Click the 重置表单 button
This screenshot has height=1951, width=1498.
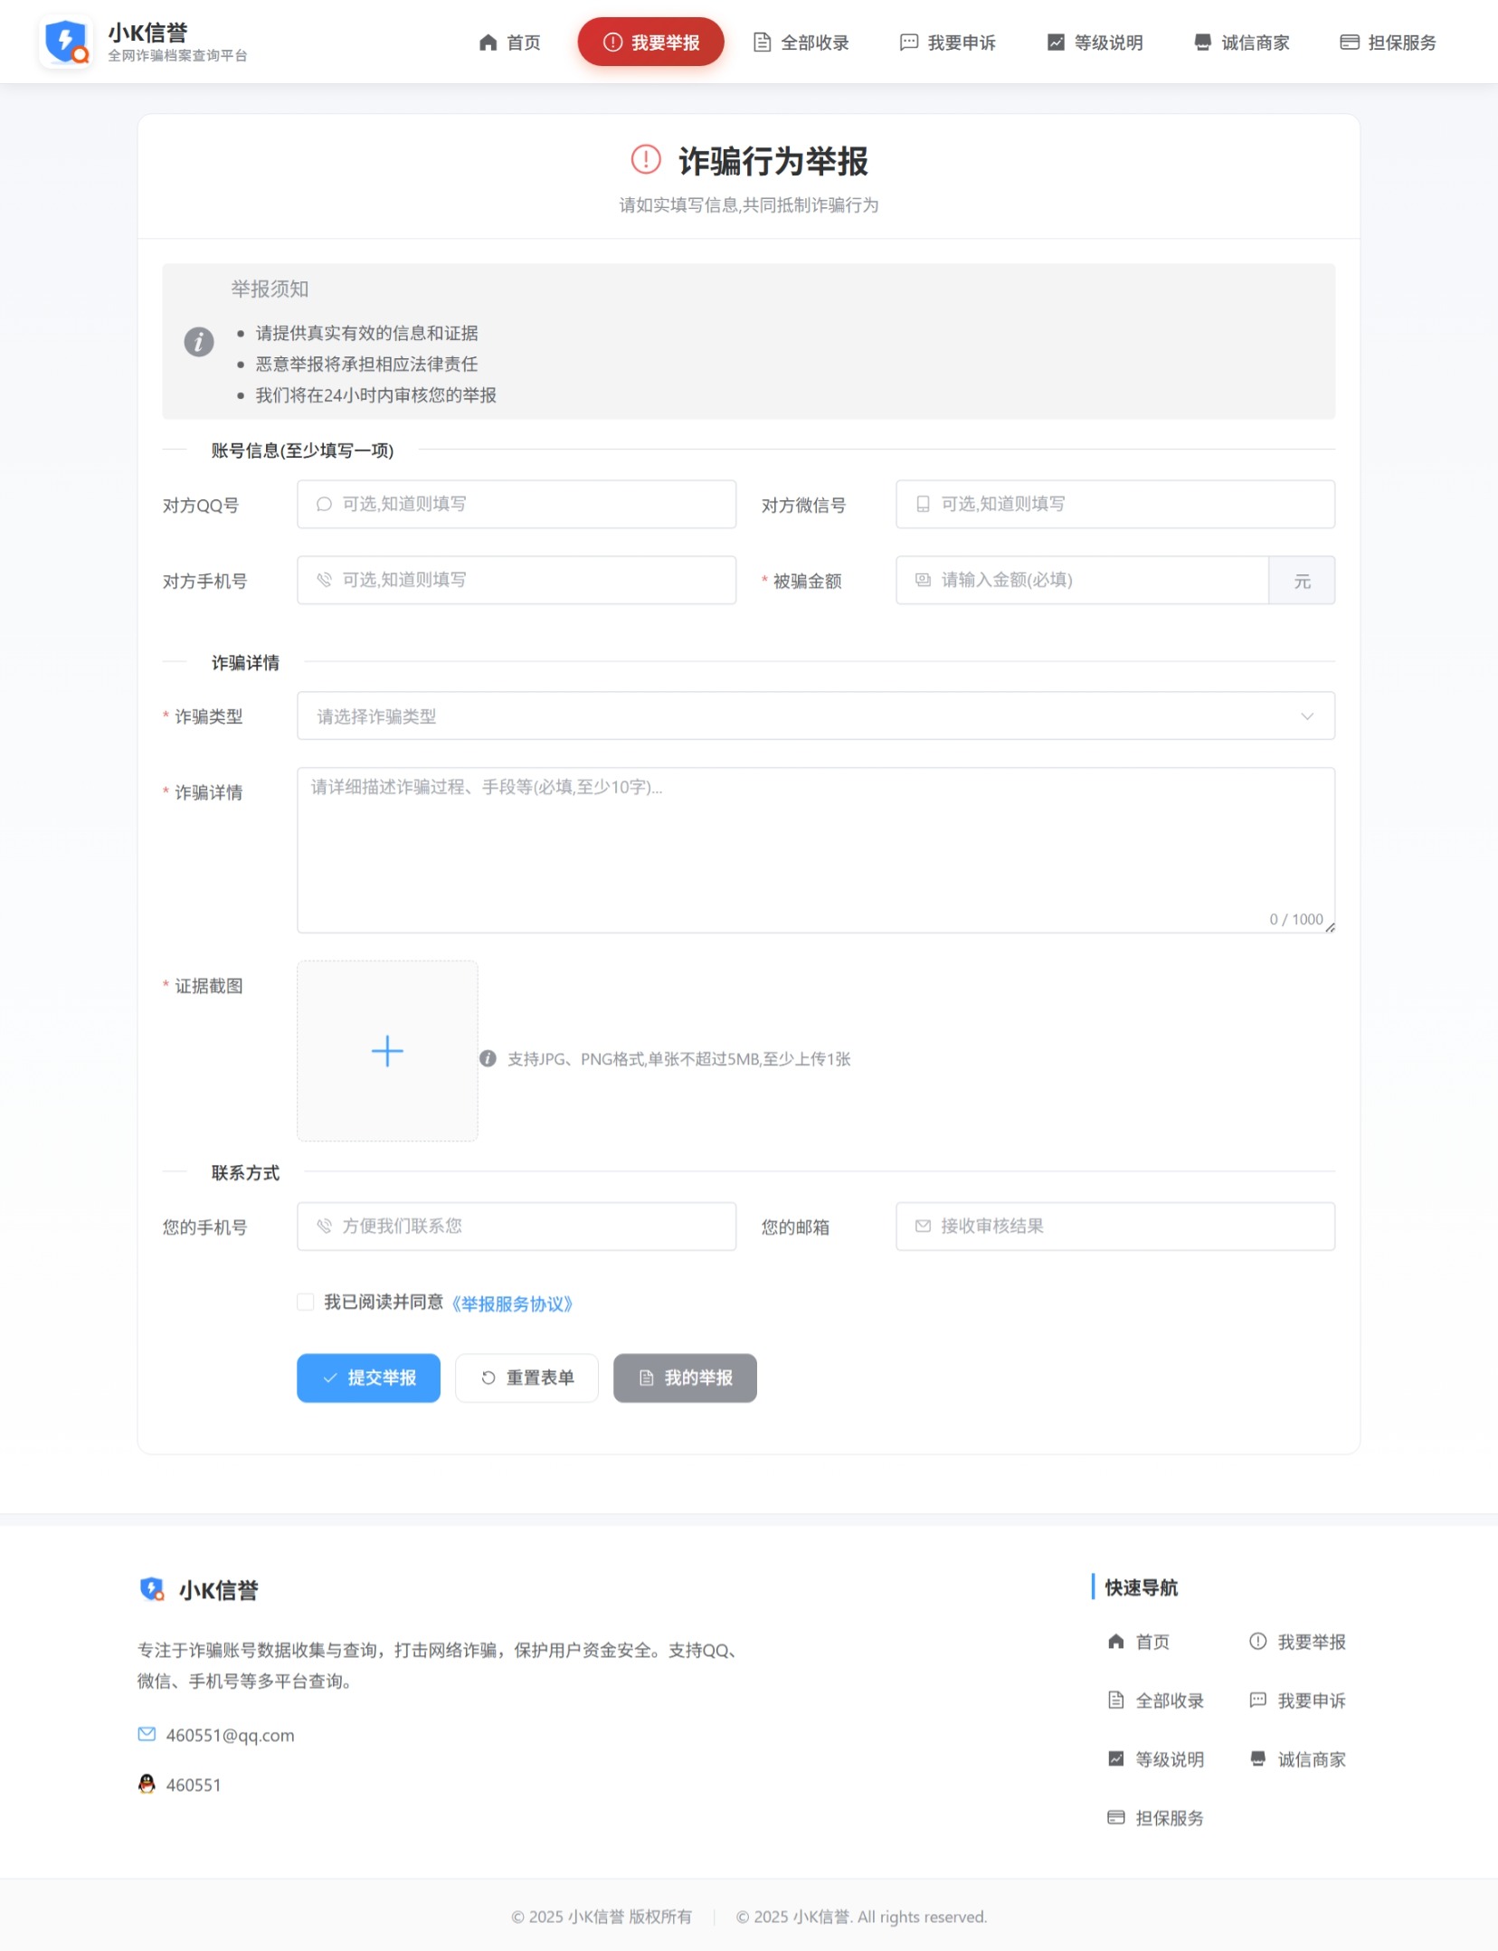pos(526,1378)
